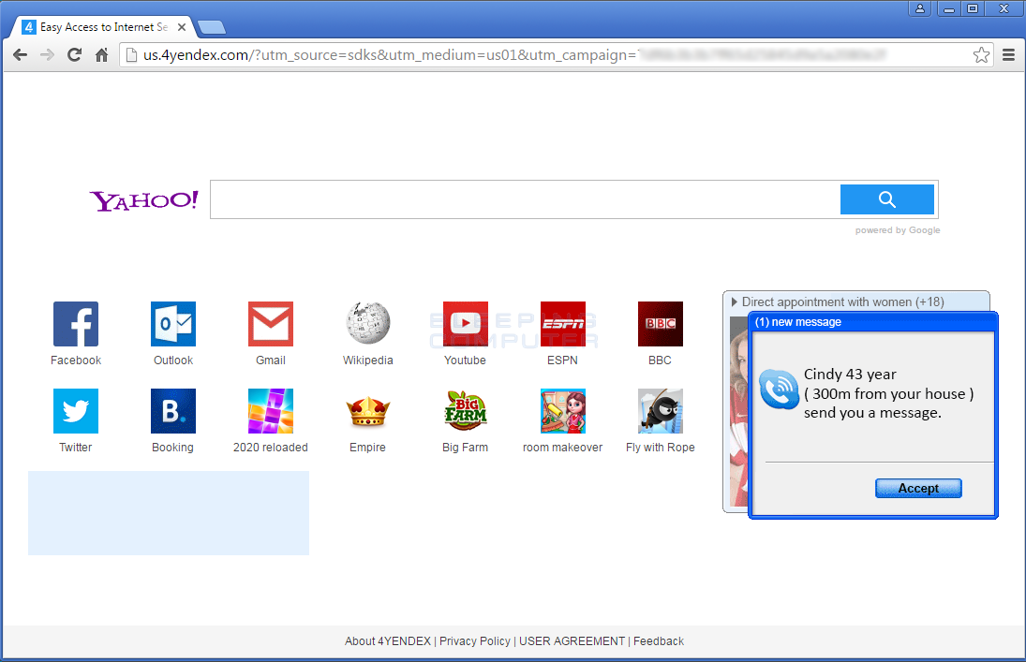Click the phone icon in message popup
This screenshot has height=662, width=1026.
(779, 390)
